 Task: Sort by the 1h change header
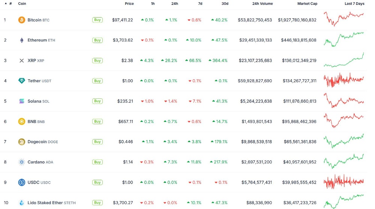pos(153,4)
